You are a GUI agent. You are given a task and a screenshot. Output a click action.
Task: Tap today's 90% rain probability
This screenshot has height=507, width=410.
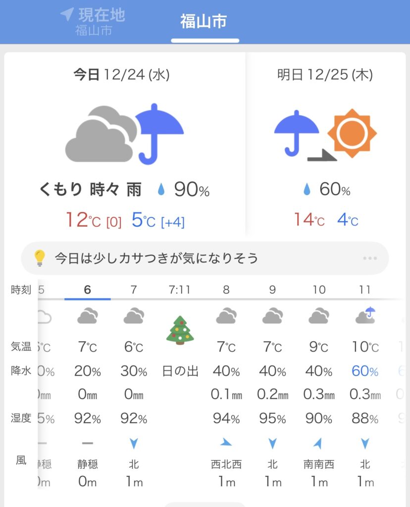click(184, 190)
